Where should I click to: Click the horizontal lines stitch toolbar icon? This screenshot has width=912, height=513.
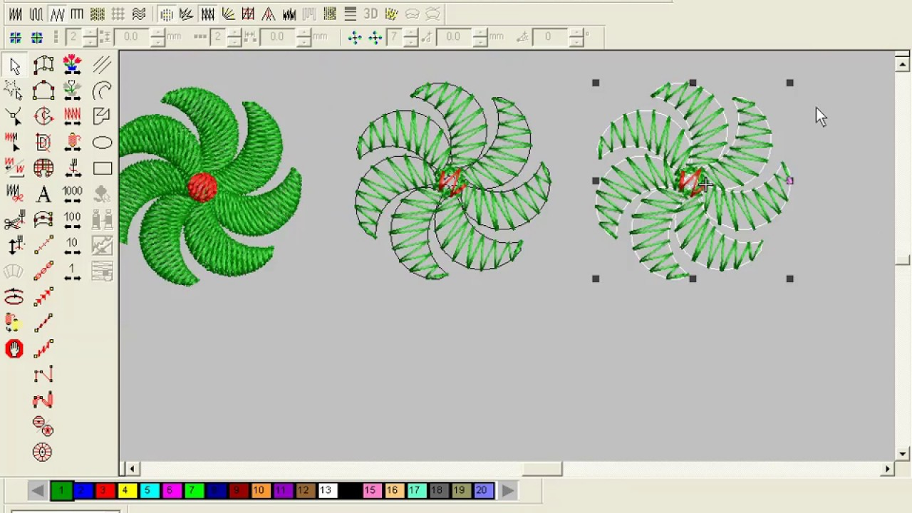[351, 14]
